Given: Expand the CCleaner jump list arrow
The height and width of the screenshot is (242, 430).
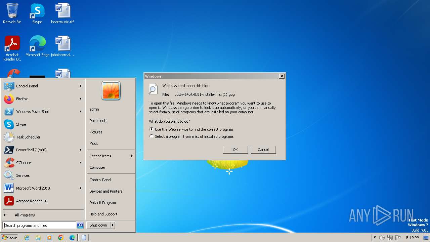Looking at the screenshot, I should (x=81, y=163).
